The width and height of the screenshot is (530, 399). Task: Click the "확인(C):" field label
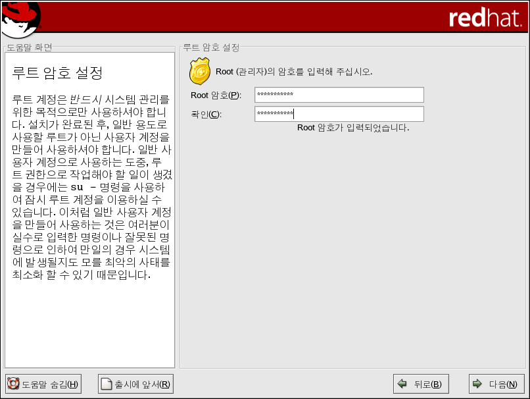206,115
